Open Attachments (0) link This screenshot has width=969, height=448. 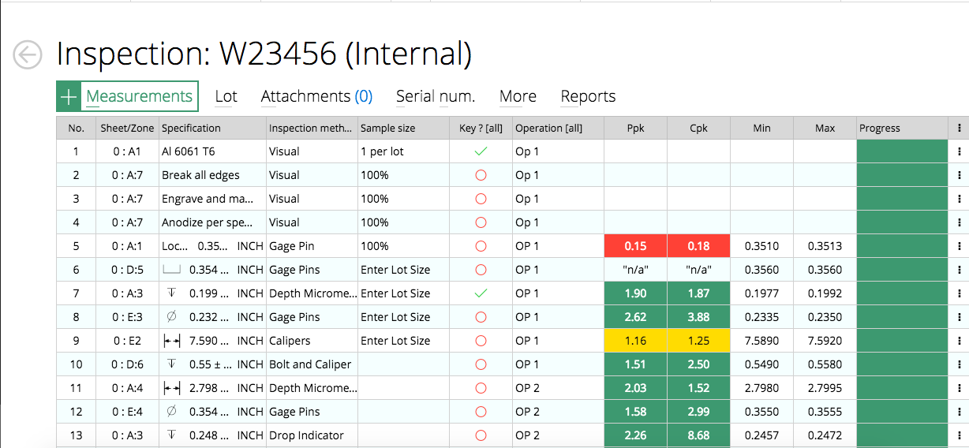[316, 97]
